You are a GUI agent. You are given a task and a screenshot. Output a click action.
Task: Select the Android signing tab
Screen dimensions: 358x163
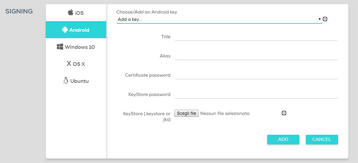[76, 29]
